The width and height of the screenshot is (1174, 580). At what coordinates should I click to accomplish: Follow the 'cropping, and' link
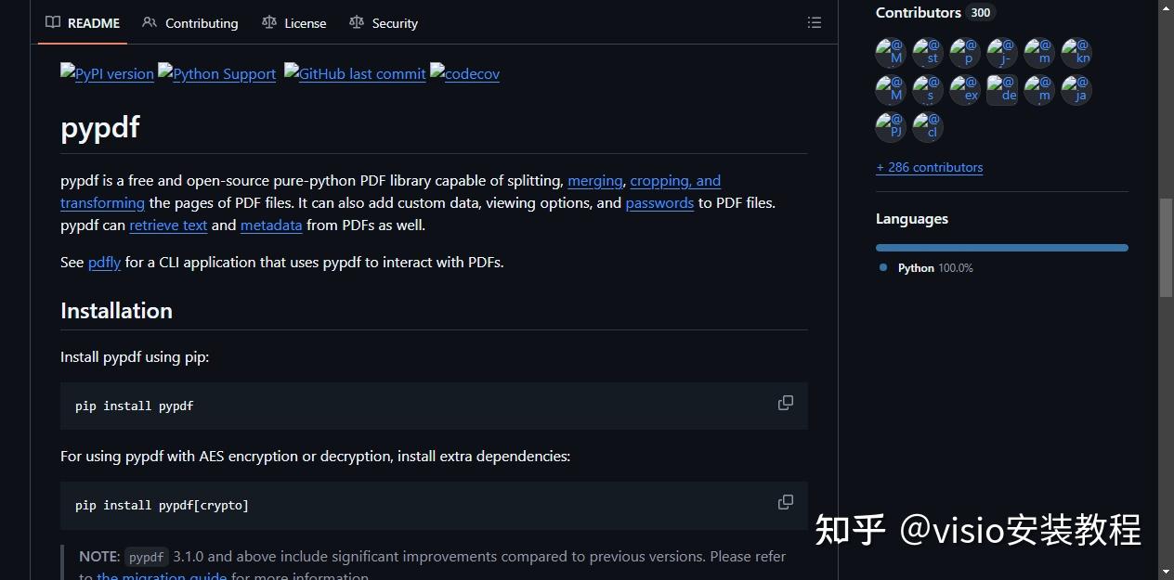pyautogui.click(x=675, y=181)
